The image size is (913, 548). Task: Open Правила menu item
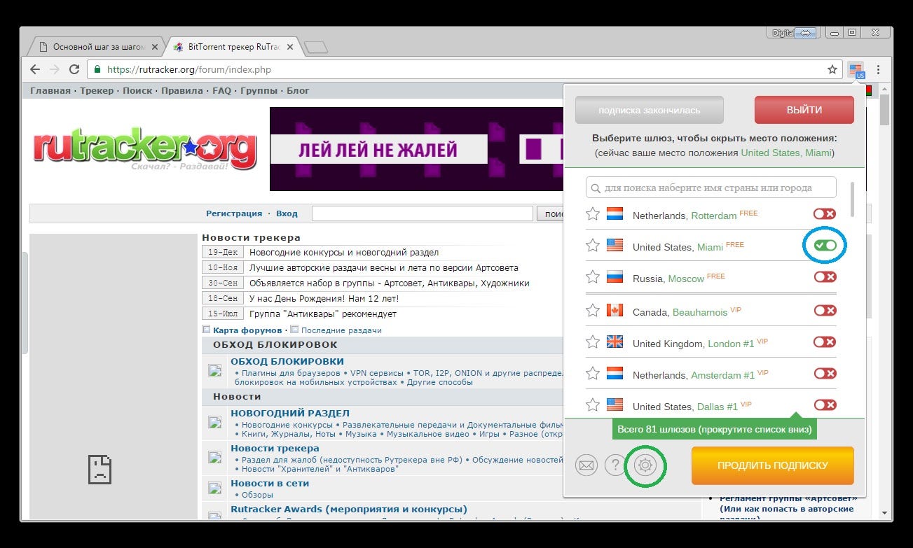[182, 91]
